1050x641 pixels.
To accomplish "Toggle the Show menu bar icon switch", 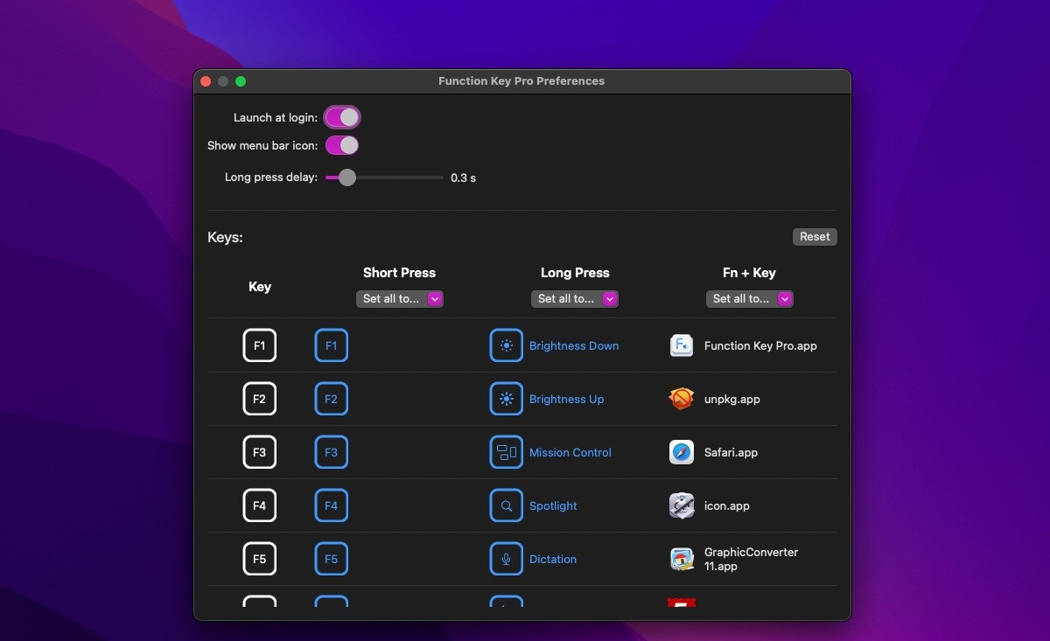I will click(342, 145).
